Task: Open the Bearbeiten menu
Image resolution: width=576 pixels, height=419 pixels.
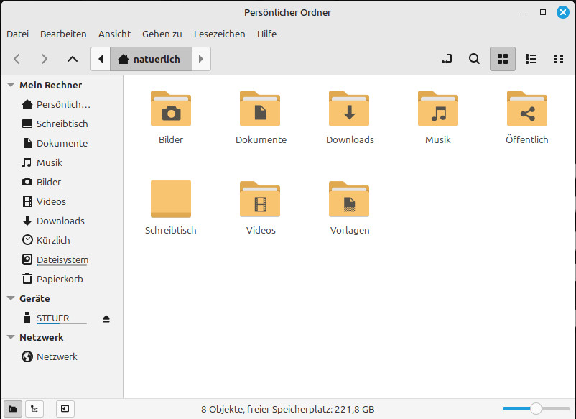Action: coord(63,34)
